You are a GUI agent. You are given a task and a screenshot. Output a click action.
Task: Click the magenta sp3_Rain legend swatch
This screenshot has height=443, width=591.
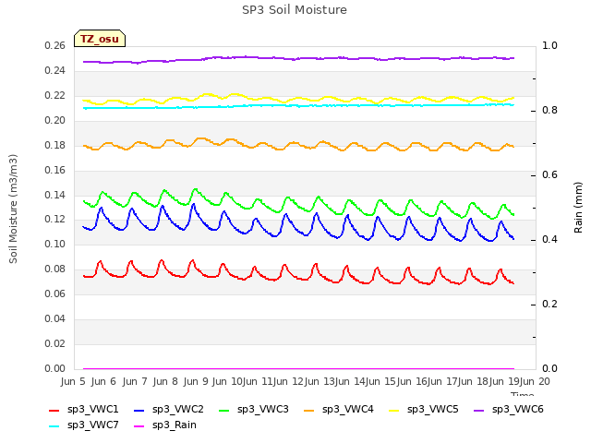click(139, 426)
